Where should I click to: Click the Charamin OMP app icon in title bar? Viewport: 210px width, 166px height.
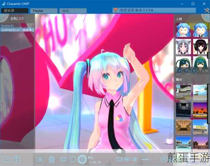coord(4,3)
